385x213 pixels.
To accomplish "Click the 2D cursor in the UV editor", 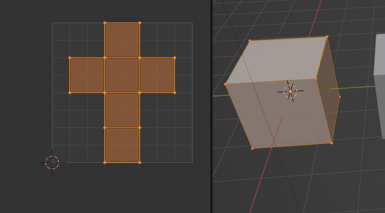I will pyautogui.click(x=52, y=162).
